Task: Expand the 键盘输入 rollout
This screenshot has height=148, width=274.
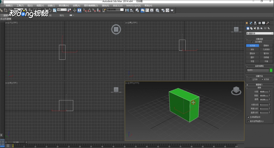Action: [x=259, y=85]
